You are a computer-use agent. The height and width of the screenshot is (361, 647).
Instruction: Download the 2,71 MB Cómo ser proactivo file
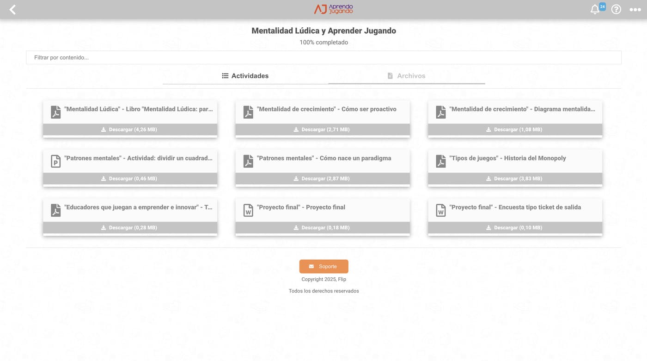[x=323, y=129]
